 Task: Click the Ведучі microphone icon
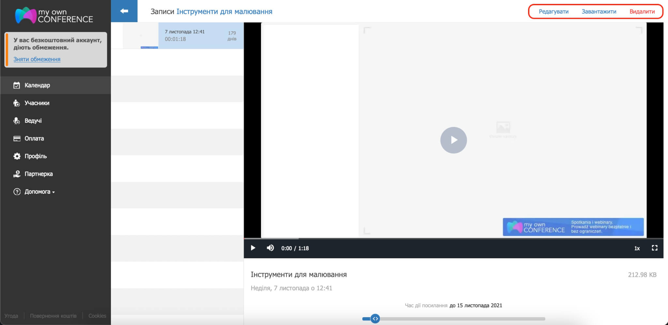coord(17,121)
